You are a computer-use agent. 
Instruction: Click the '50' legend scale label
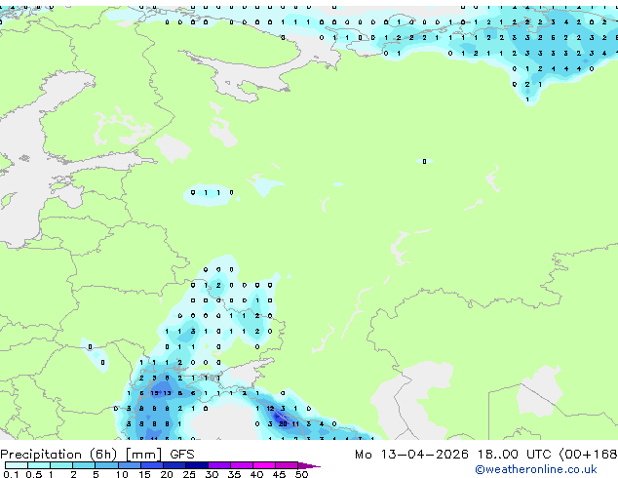[301, 474]
